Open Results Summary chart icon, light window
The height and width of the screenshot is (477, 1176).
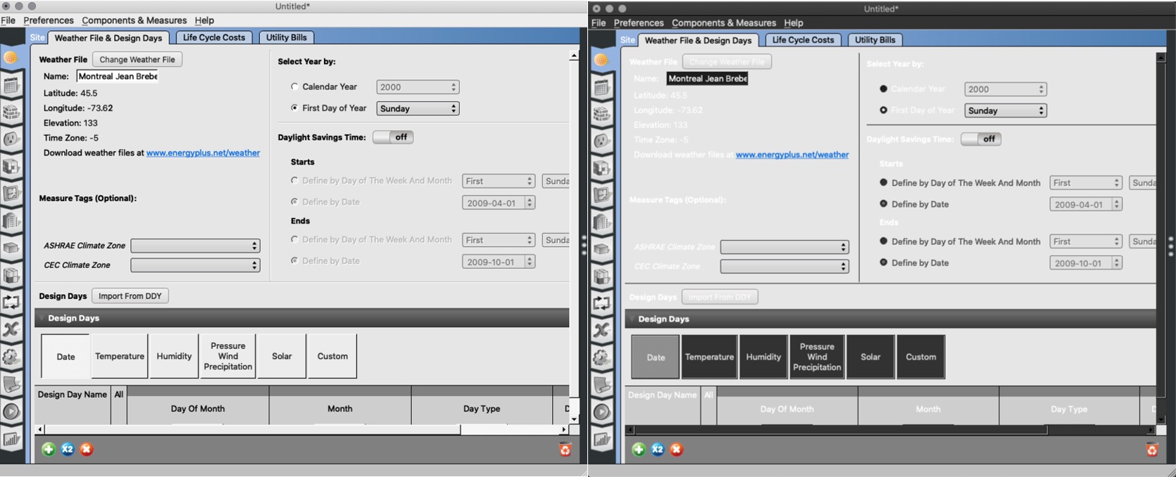click(11, 439)
